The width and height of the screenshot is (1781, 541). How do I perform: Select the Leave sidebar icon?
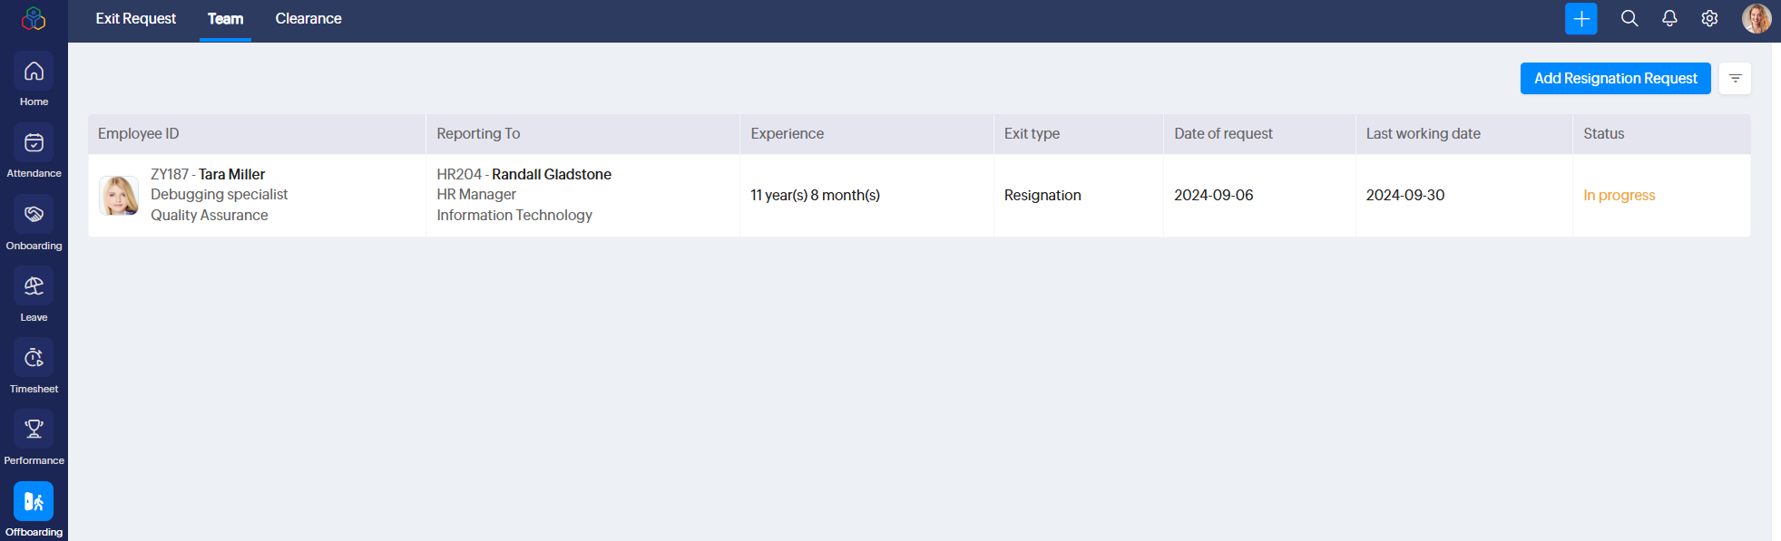pyautogui.click(x=34, y=285)
